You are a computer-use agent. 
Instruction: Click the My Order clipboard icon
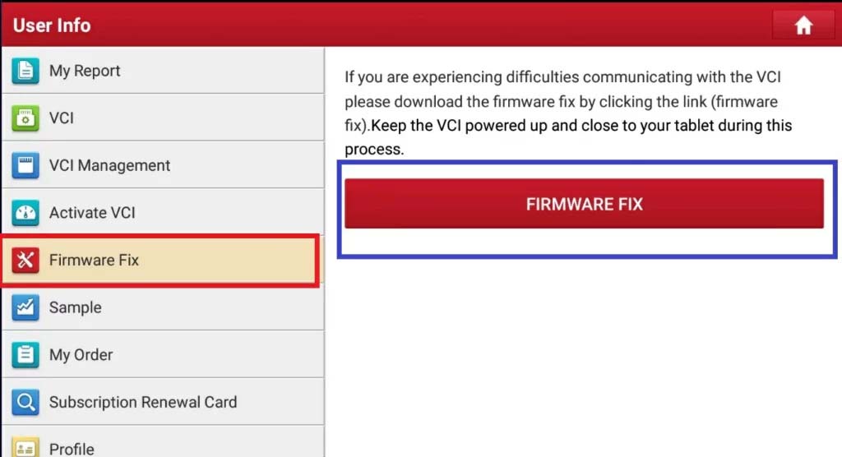[25, 354]
